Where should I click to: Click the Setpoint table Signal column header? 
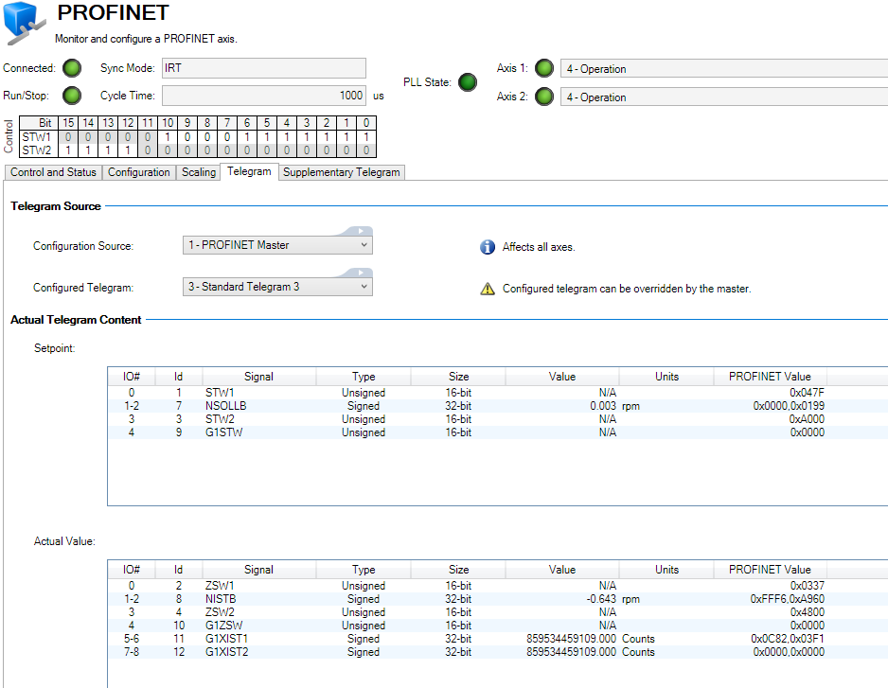tap(258, 377)
